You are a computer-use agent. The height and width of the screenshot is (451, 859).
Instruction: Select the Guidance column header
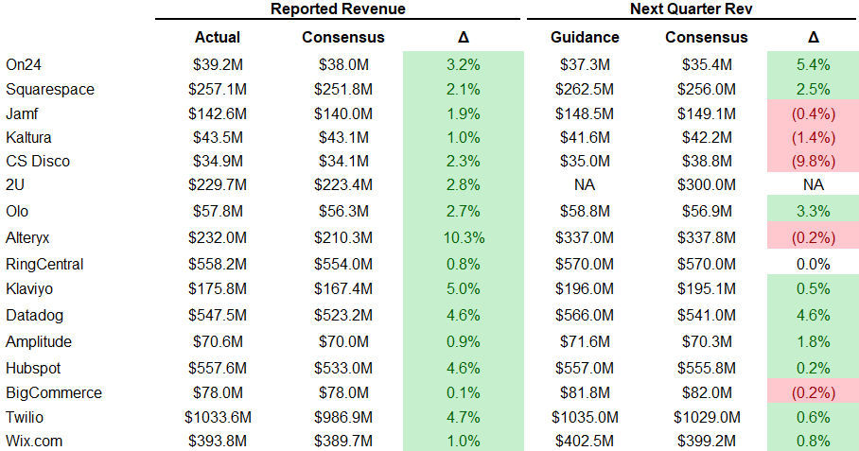point(585,37)
